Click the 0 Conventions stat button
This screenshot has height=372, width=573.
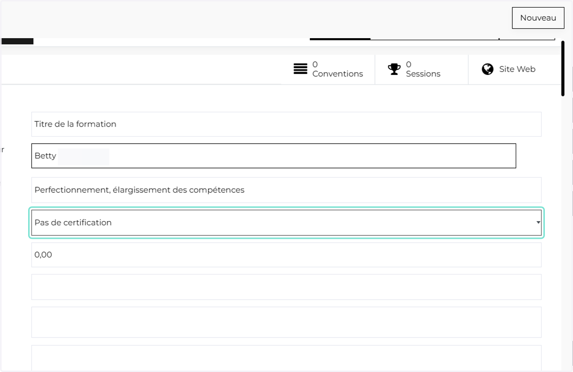click(x=328, y=69)
